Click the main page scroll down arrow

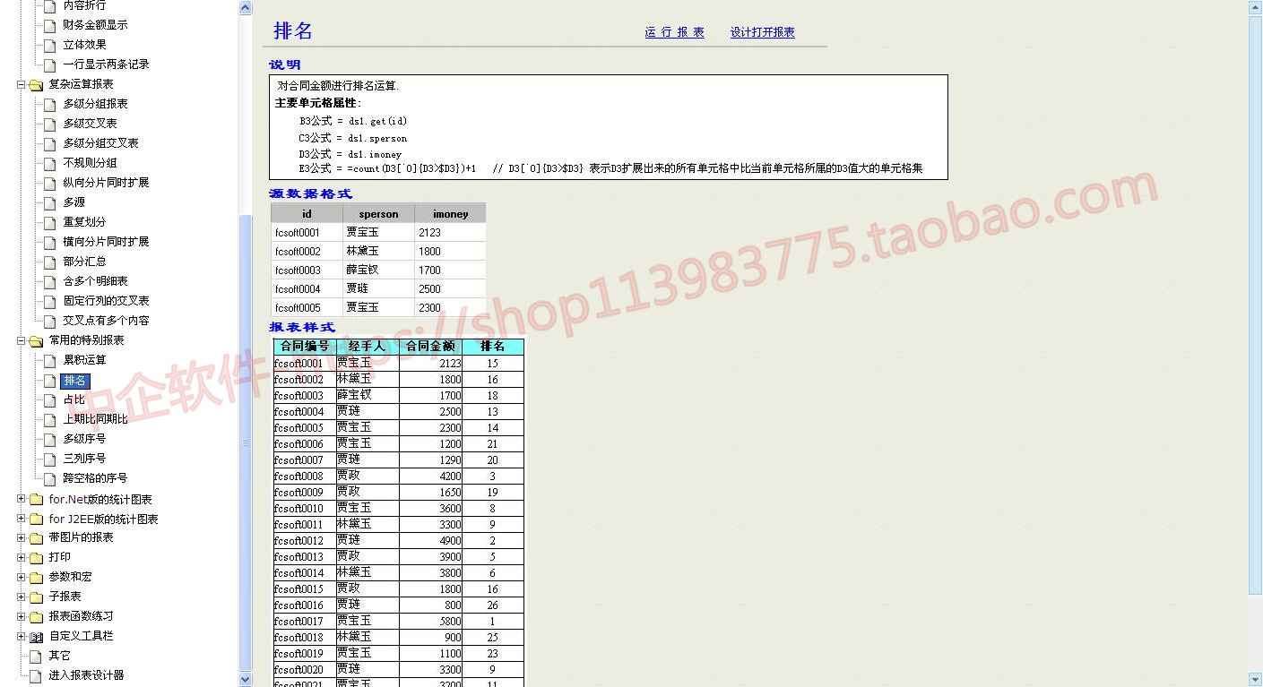click(x=1255, y=680)
